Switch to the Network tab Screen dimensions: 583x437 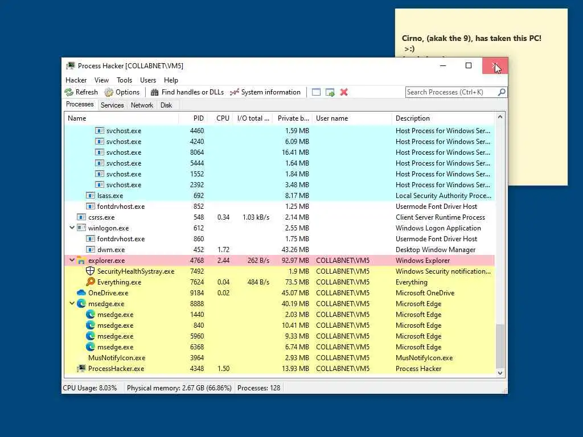coord(142,105)
